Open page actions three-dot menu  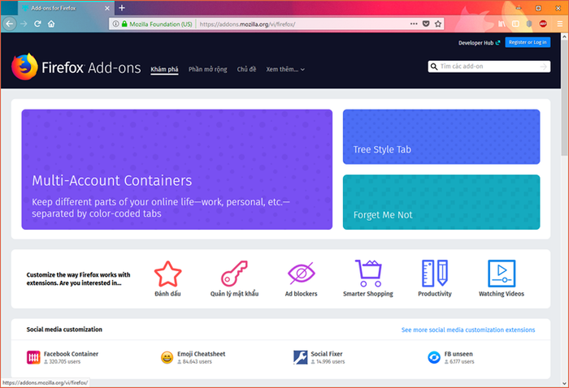point(414,24)
